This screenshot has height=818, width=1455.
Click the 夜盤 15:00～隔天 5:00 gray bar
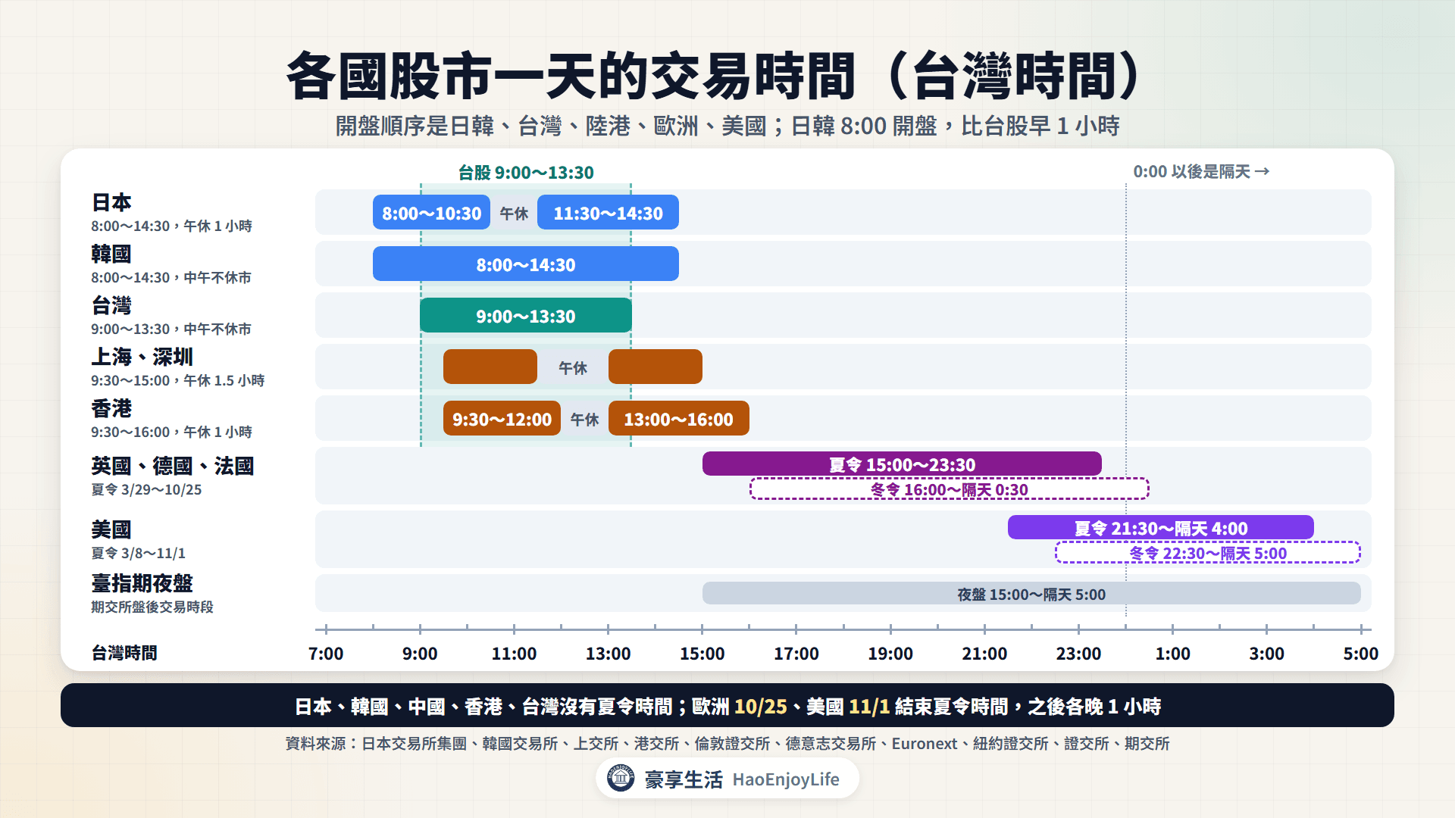pos(1031,594)
